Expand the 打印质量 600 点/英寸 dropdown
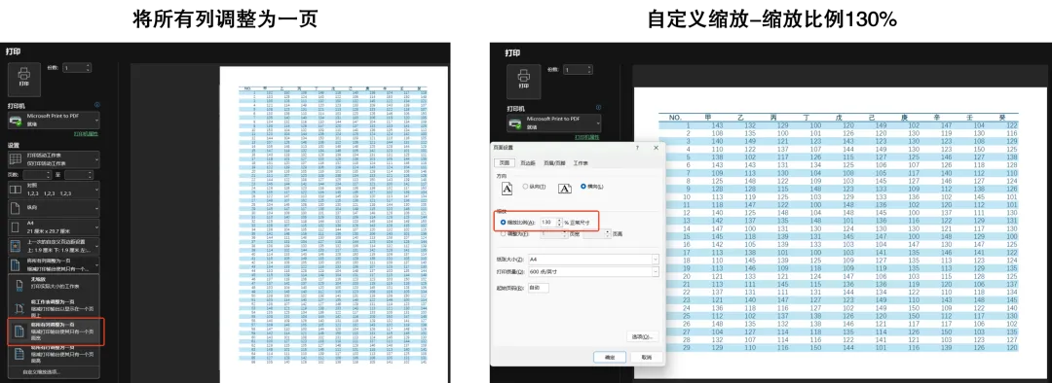1052x383 pixels. (x=593, y=272)
